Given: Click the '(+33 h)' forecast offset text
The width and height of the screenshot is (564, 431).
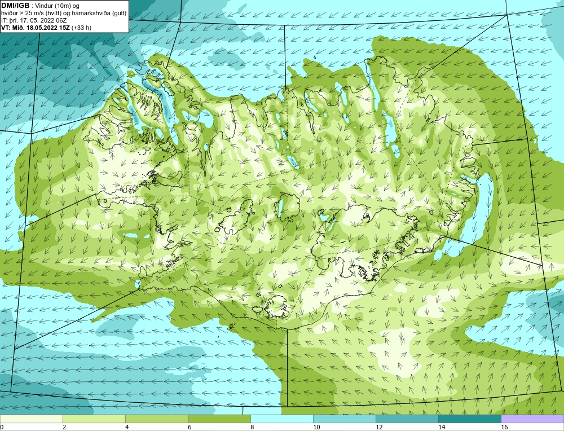Looking at the screenshot, I should point(81,28).
